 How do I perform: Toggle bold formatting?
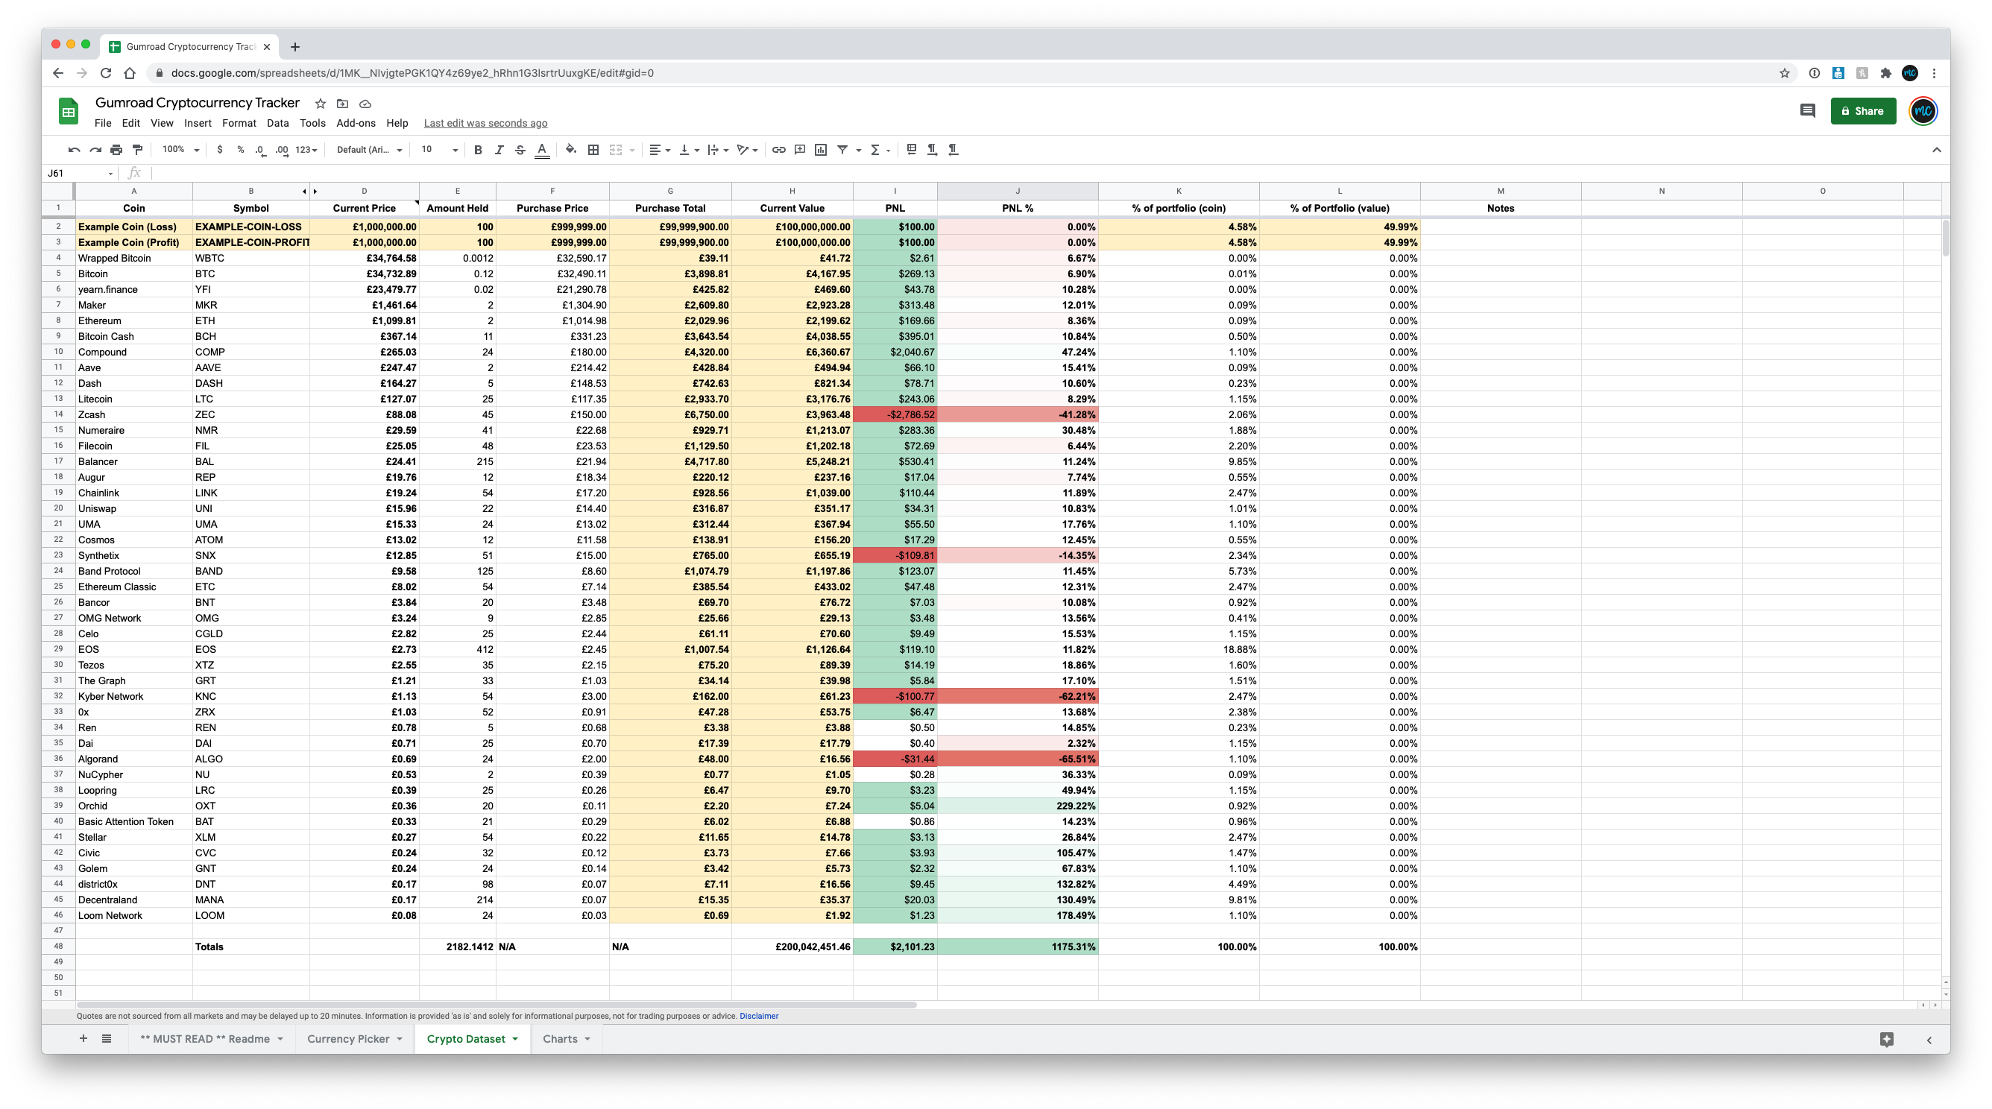(477, 149)
